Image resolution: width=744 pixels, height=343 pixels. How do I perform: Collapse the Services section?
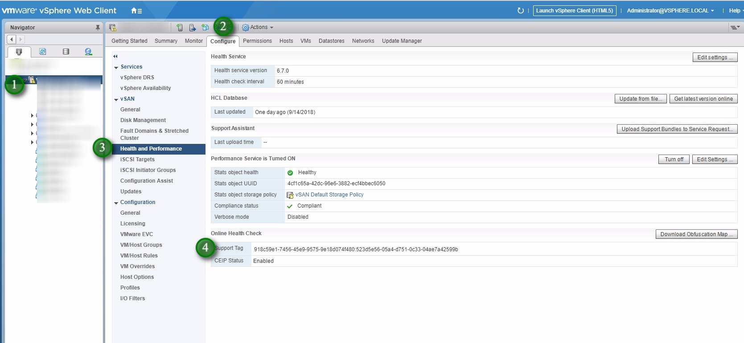coord(116,67)
